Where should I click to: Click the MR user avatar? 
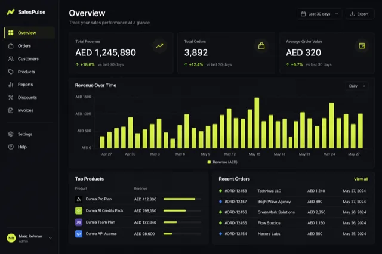coord(11,238)
